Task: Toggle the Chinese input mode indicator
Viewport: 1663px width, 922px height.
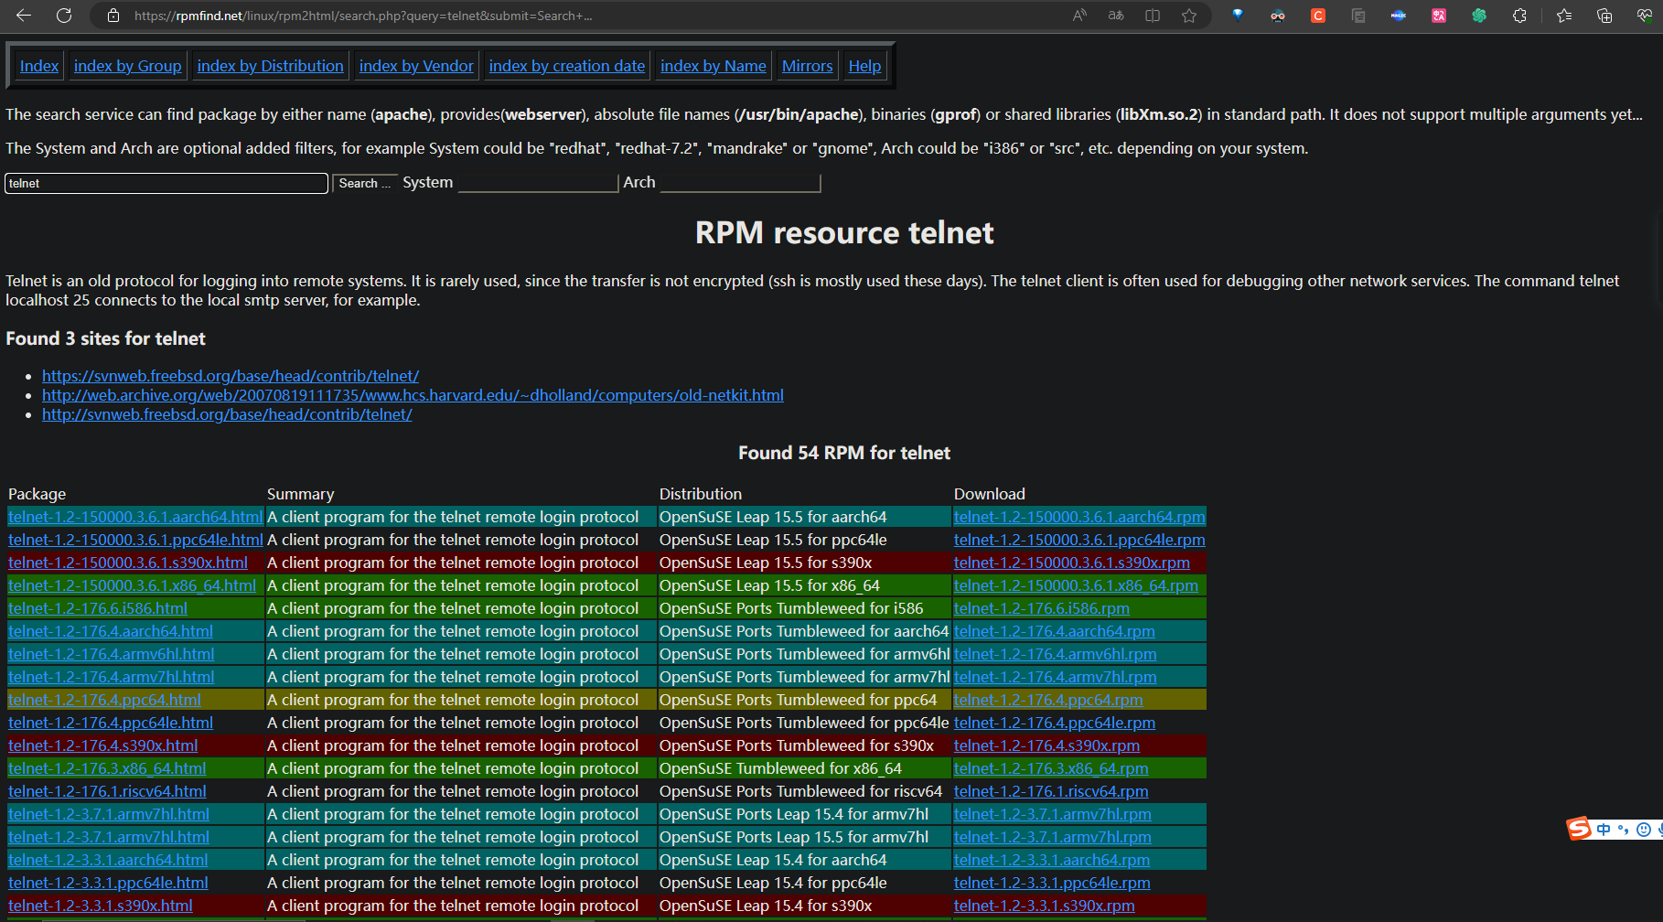Action: click(1604, 830)
